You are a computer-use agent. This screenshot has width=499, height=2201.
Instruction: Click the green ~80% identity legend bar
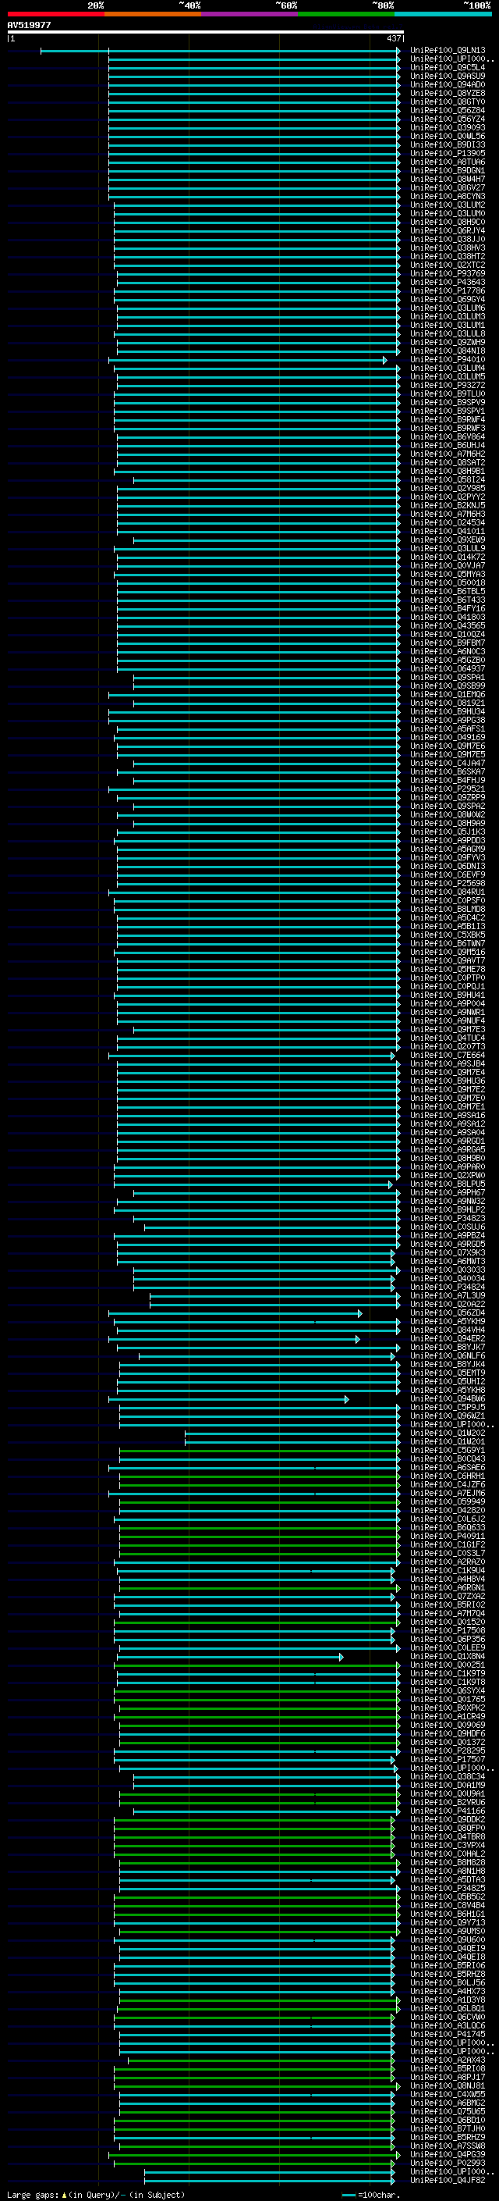pyautogui.click(x=346, y=14)
